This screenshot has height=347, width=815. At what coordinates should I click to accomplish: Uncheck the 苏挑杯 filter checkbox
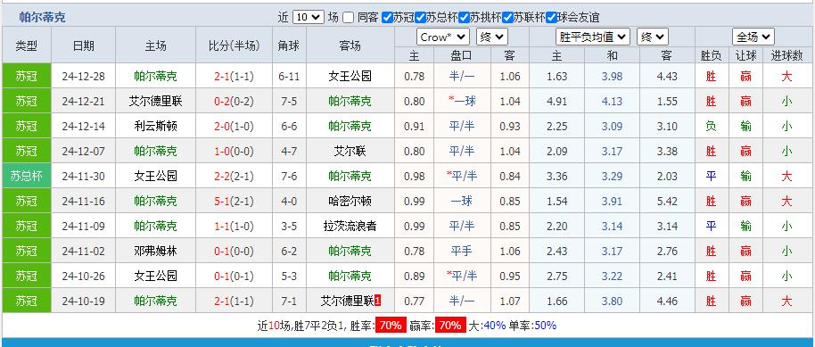point(465,17)
